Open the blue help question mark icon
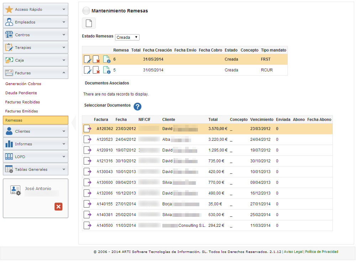This screenshot has width=356, height=263. [x=137, y=106]
